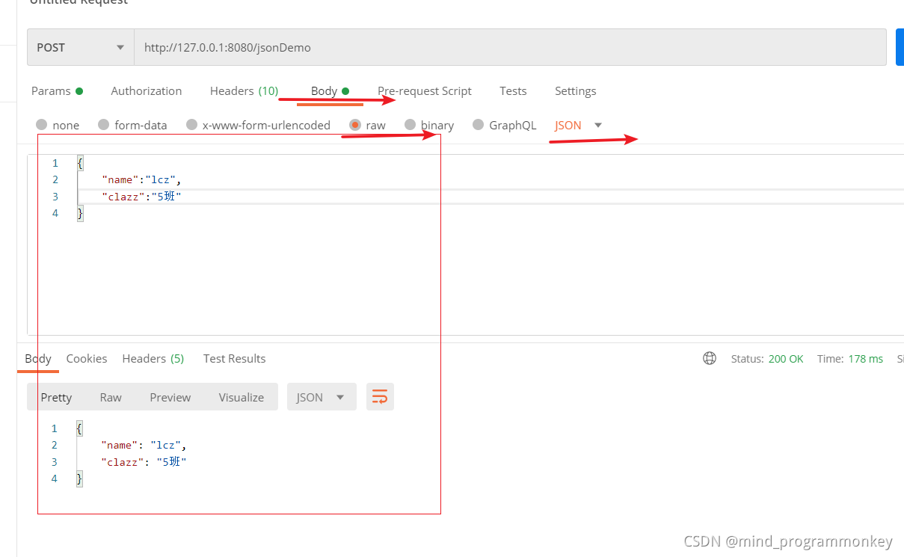Screen dimensions: 904x557
Task: Click the opening brace in request editor
Action: pyautogui.click(x=80, y=162)
